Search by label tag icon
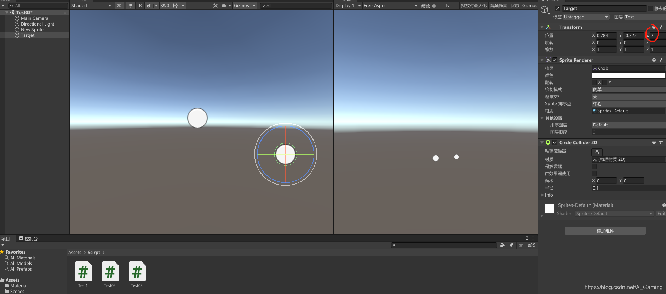 click(511, 245)
